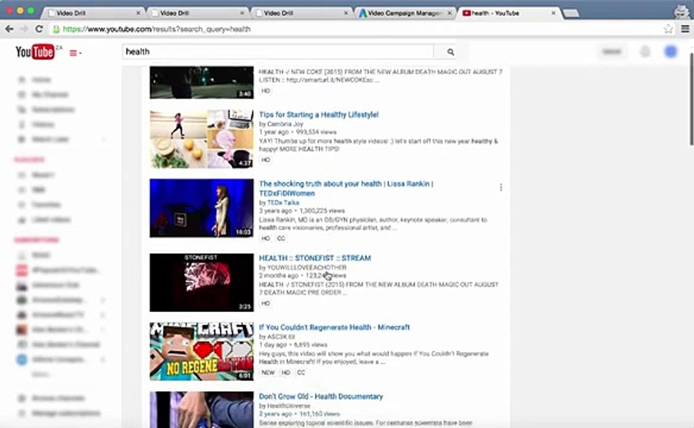The image size is (694, 428).
Task: Click the TEDx Lissa Rankin thumbnail
Action: [201, 208]
